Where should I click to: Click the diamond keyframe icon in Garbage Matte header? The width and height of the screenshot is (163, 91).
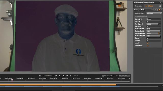point(152,10)
